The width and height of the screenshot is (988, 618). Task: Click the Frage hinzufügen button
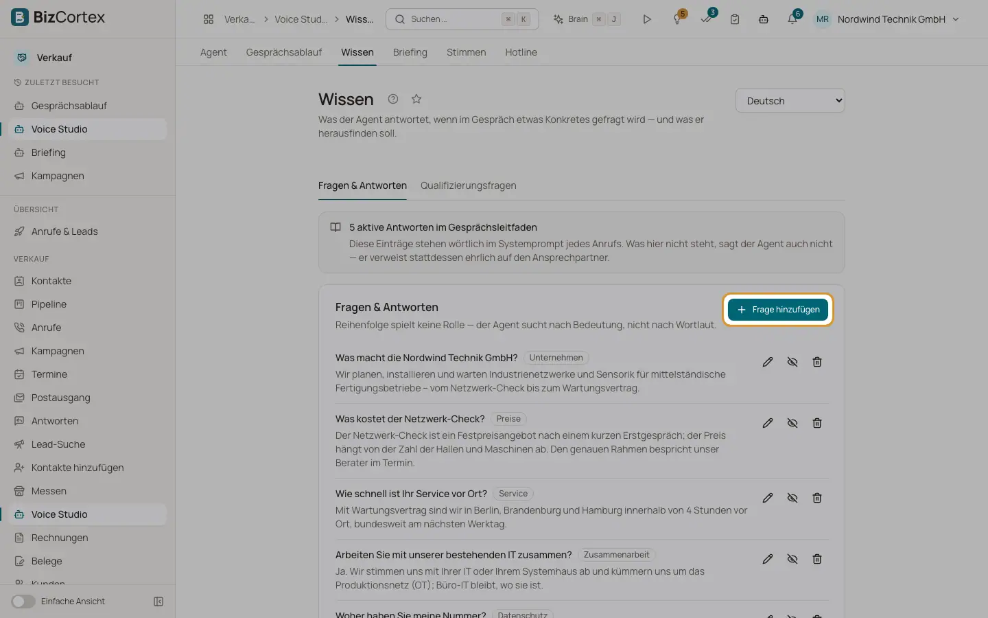[778, 310]
